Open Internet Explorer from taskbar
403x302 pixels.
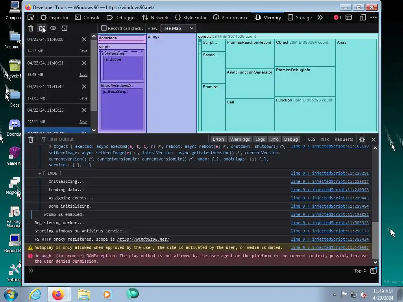point(35,294)
